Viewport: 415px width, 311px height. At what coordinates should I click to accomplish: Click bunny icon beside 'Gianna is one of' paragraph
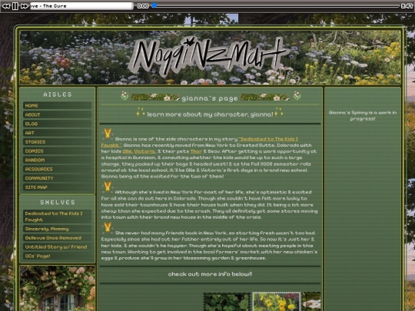(108, 134)
